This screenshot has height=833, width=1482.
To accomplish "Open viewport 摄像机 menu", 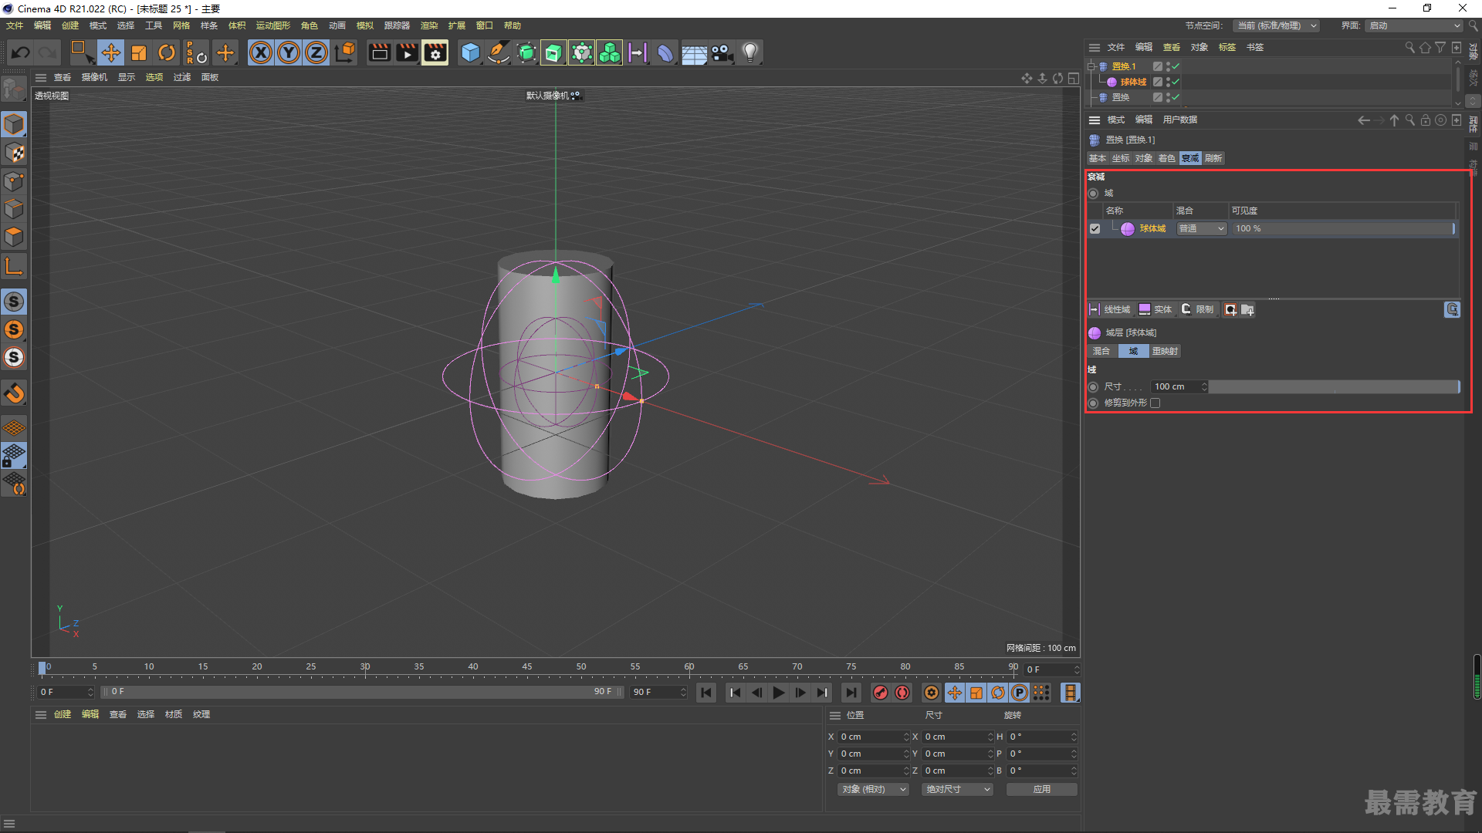I will coord(95,77).
